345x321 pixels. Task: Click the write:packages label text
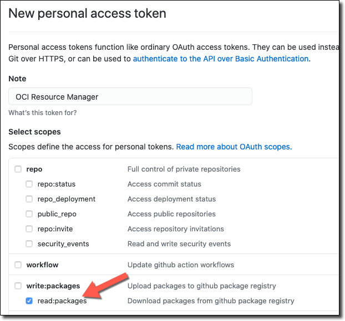(53, 286)
